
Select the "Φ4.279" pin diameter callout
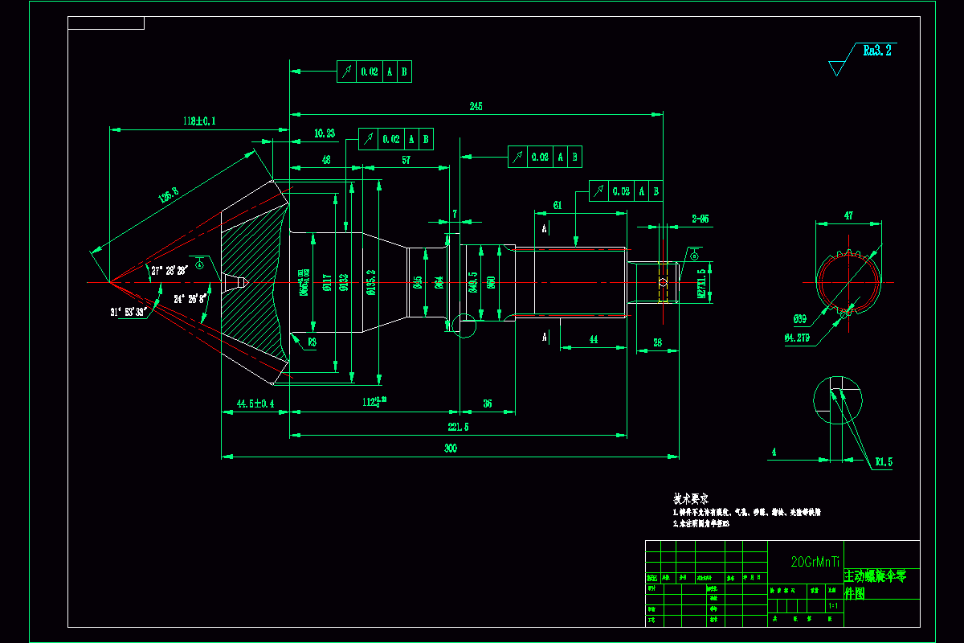click(x=798, y=338)
